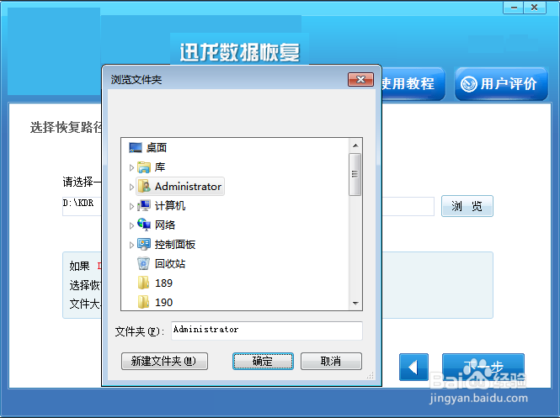Expand the 控制面板 tree node
560x418 pixels.
131,245
